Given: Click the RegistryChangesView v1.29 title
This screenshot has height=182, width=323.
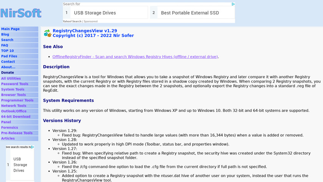Looking at the screenshot, I should 85,31.
